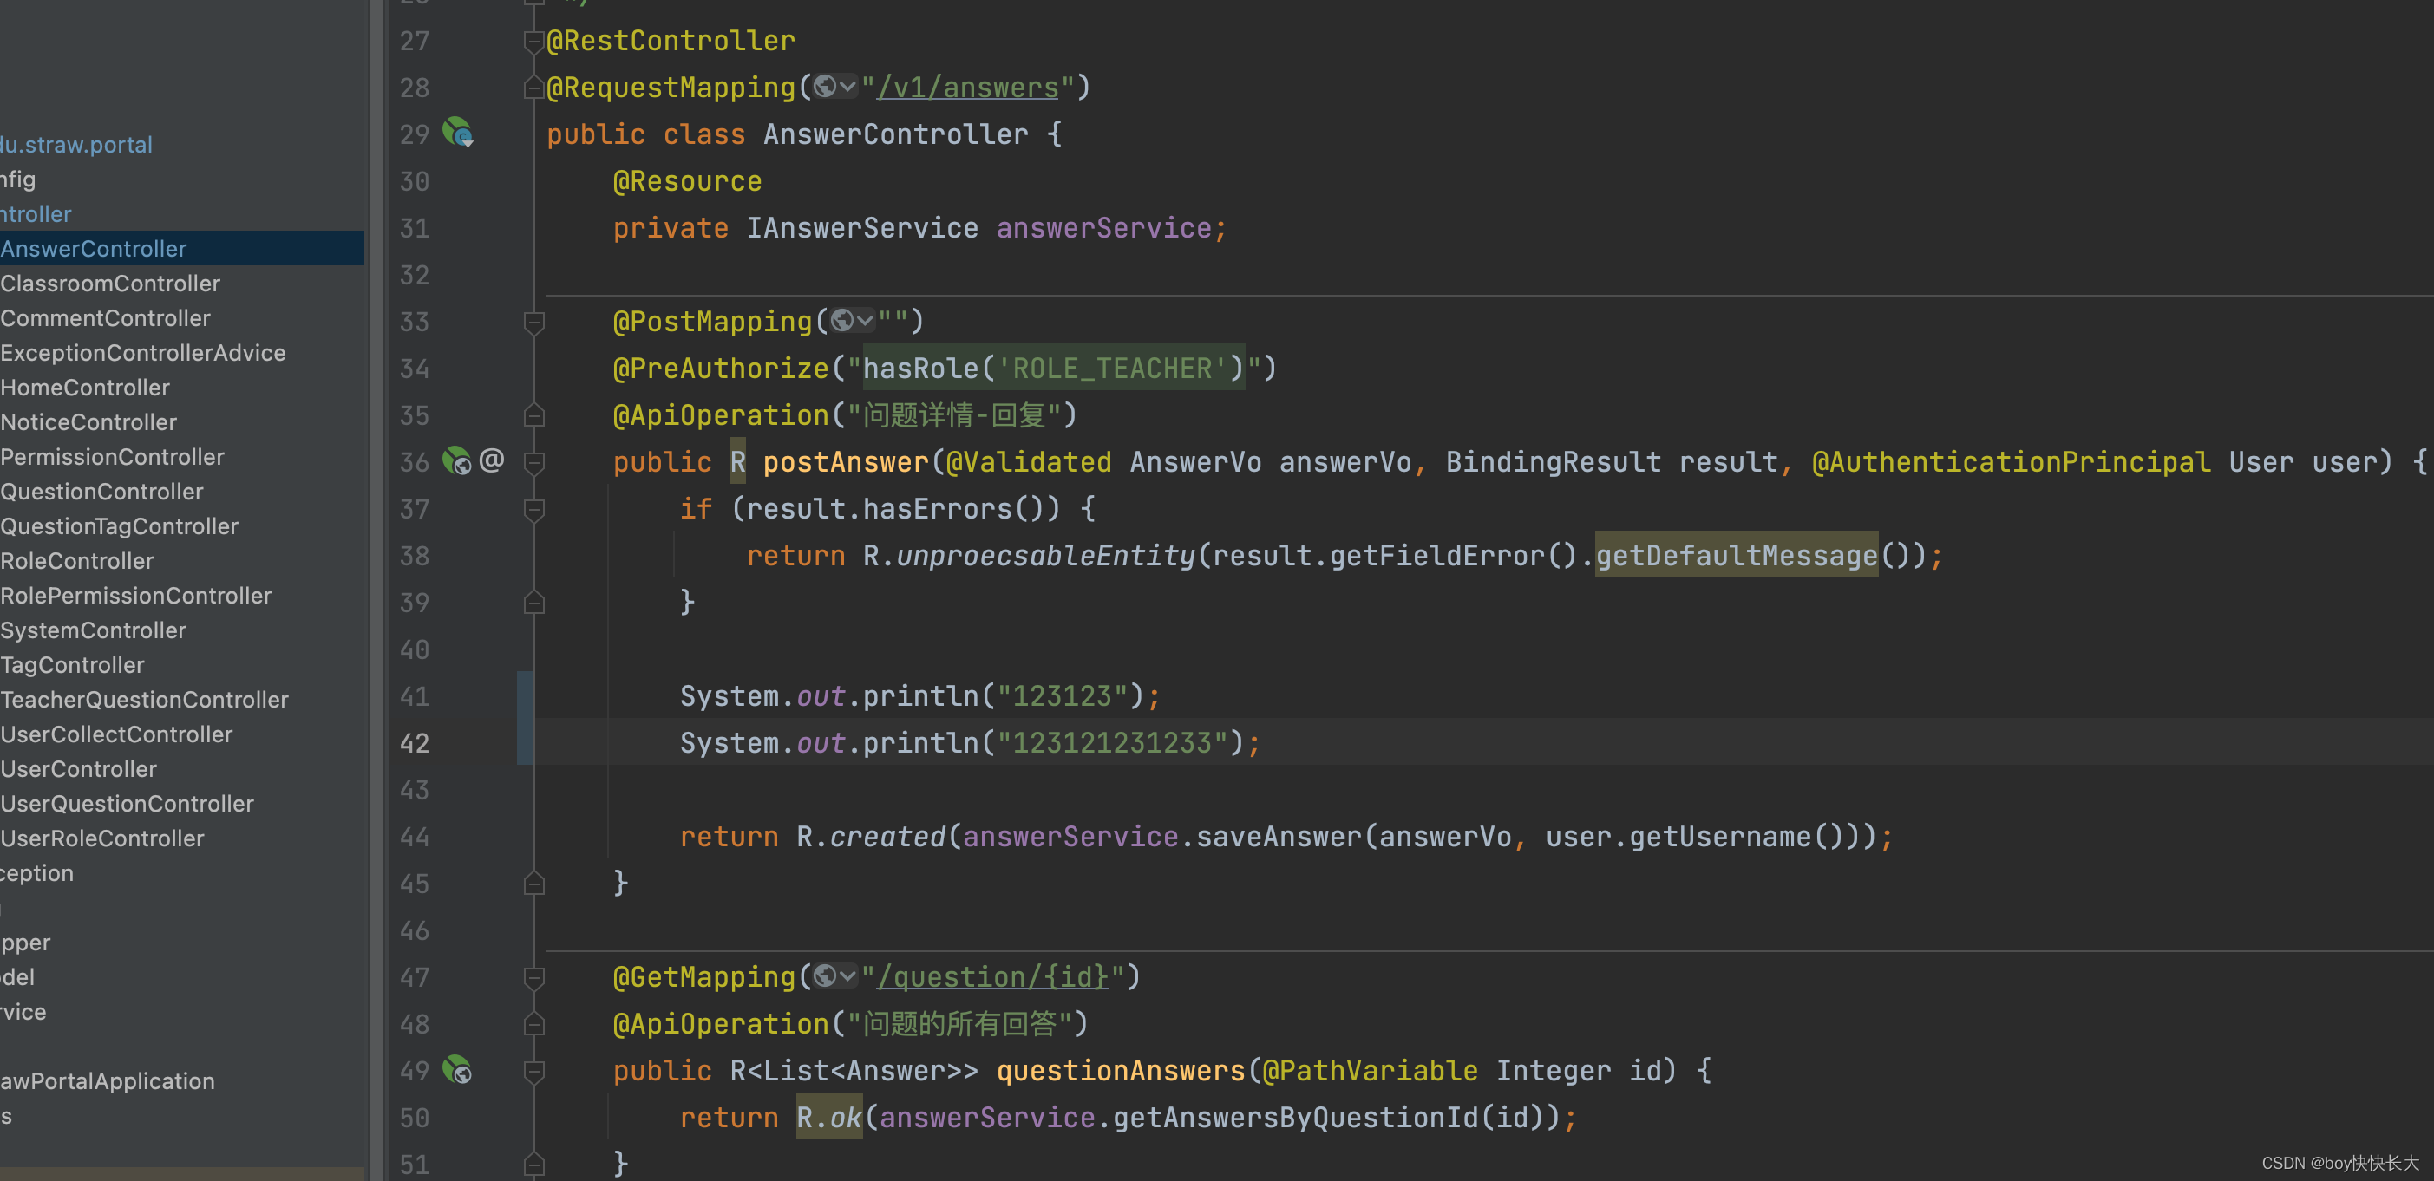Open RolePermissionController in the project tree
The width and height of the screenshot is (2434, 1181).
tap(135, 595)
